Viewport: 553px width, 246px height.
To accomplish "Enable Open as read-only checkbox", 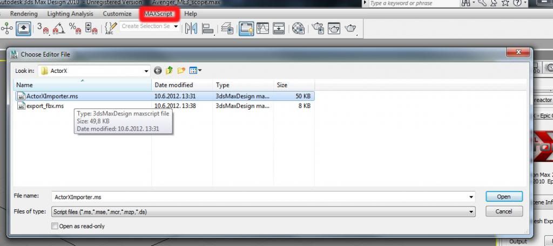I will click(55, 226).
